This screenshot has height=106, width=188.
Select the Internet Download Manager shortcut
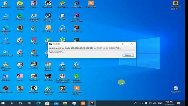pos(76,78)
